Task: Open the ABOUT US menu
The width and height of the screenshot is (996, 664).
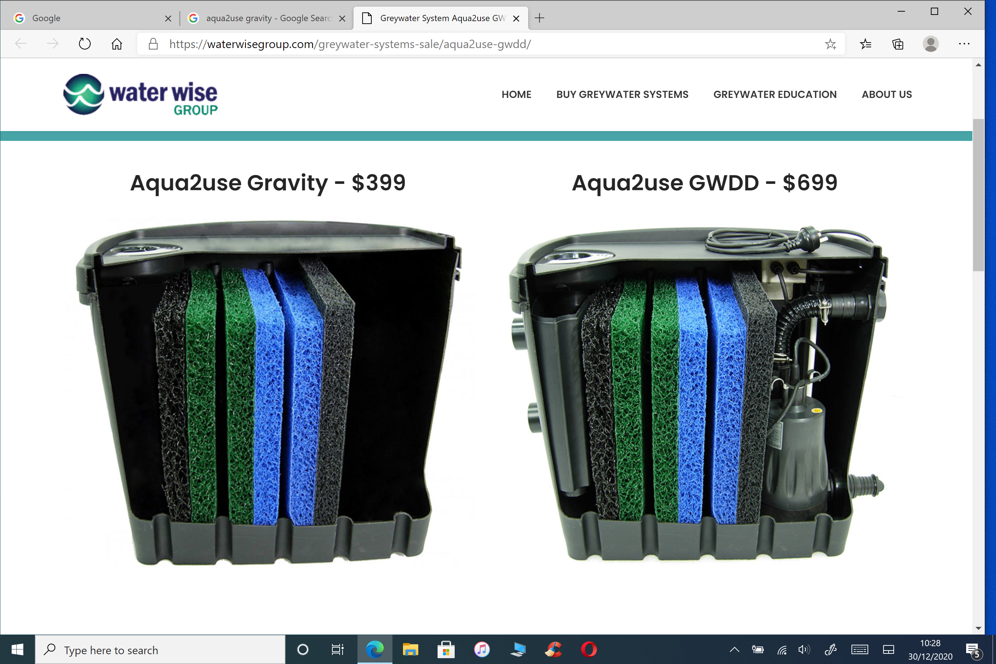Action: [887, 94]
